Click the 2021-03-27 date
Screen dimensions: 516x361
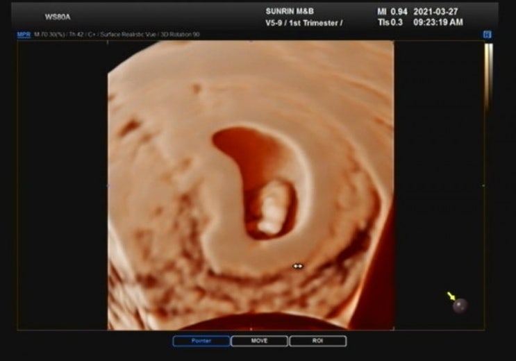[x=435, y=12]
